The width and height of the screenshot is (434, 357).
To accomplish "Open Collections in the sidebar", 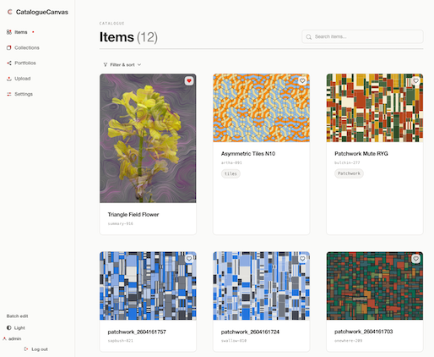I will click(x=23, y=47).
